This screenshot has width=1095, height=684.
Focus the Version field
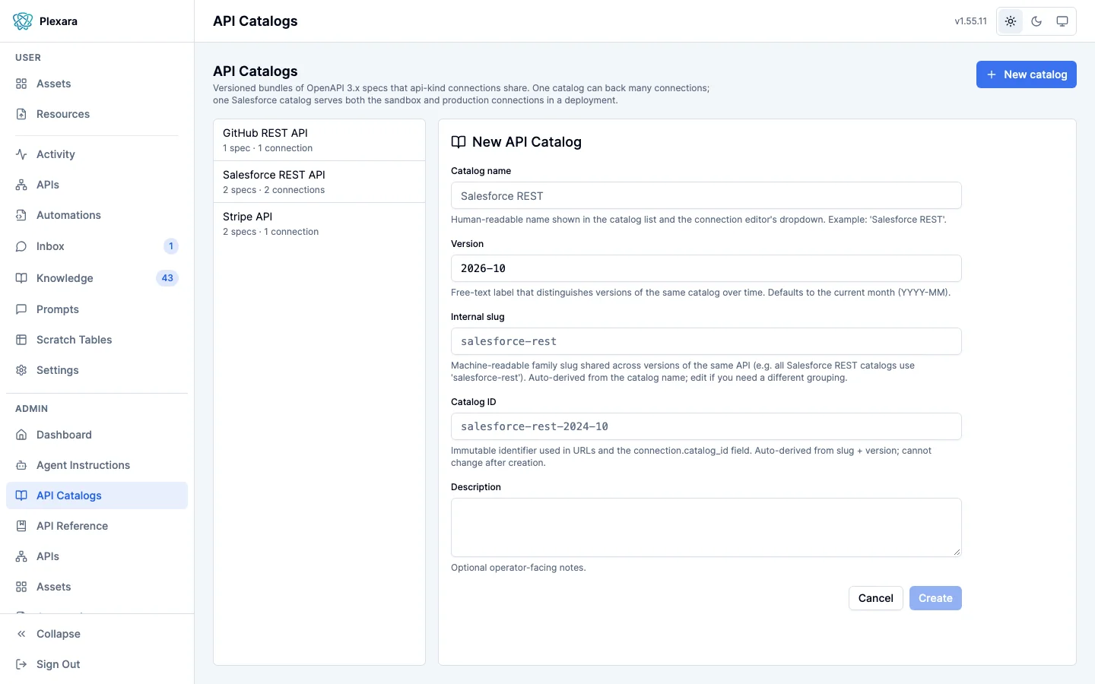click(706, 268)
